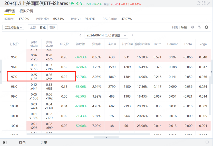
Task: Click the 23.90% implied volatility cell
Action: (142, 126)
